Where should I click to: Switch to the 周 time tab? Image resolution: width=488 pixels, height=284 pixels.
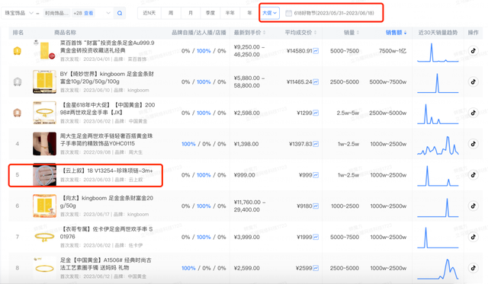pos(171,13)
